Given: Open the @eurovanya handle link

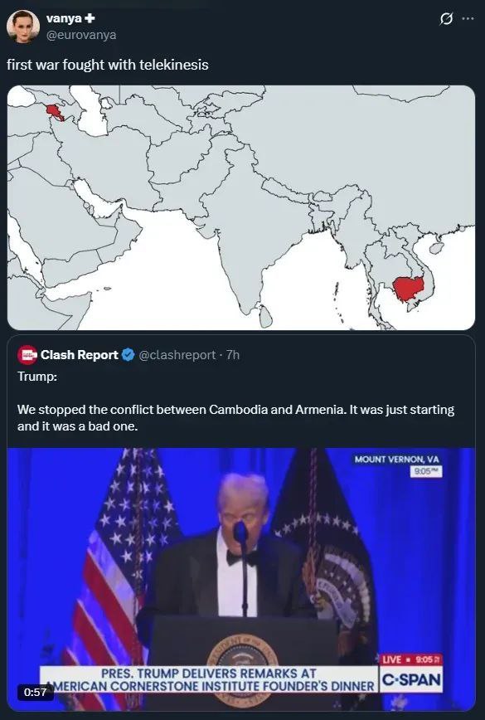Looking at the screenshot, I should 81,35.
